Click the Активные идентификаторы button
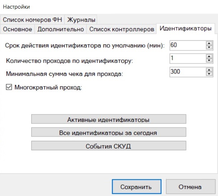 point(109,119)
